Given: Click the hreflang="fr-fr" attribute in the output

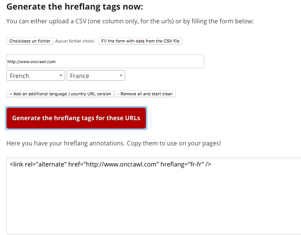Looking at the screenshot, I should [182, 165].
